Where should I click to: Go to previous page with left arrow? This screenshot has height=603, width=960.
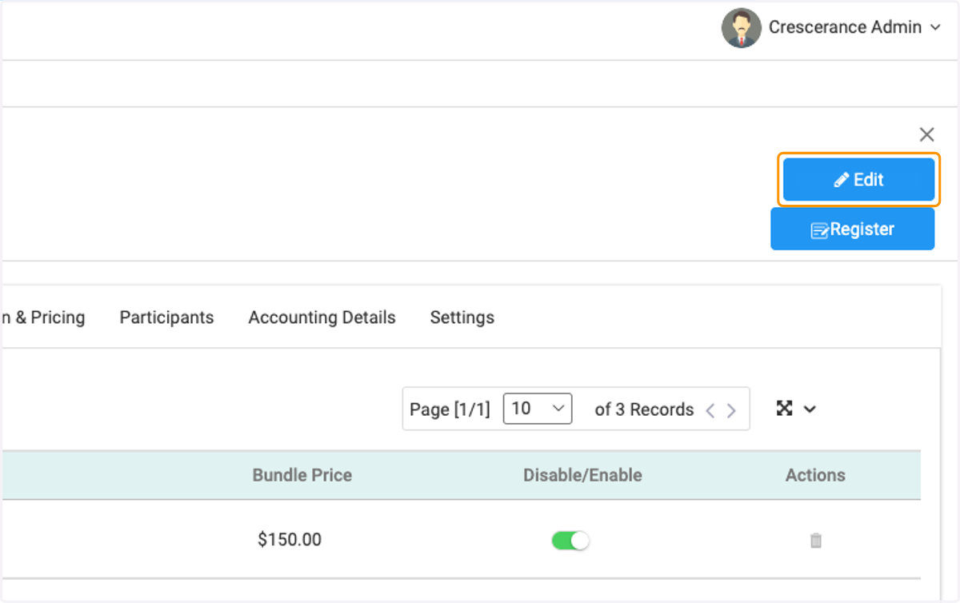click(x=710, y=410)
